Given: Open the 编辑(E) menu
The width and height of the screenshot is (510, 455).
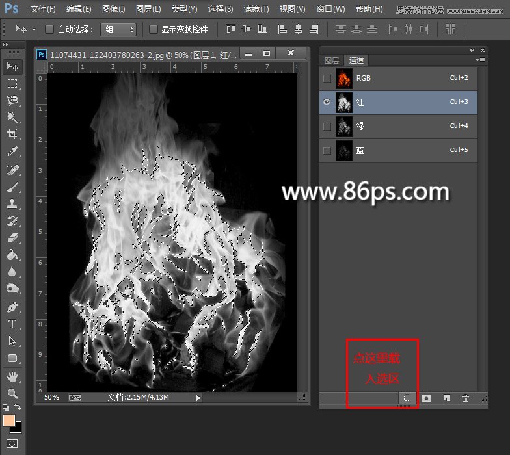Looking at the screenshot, I should point(79,9).
